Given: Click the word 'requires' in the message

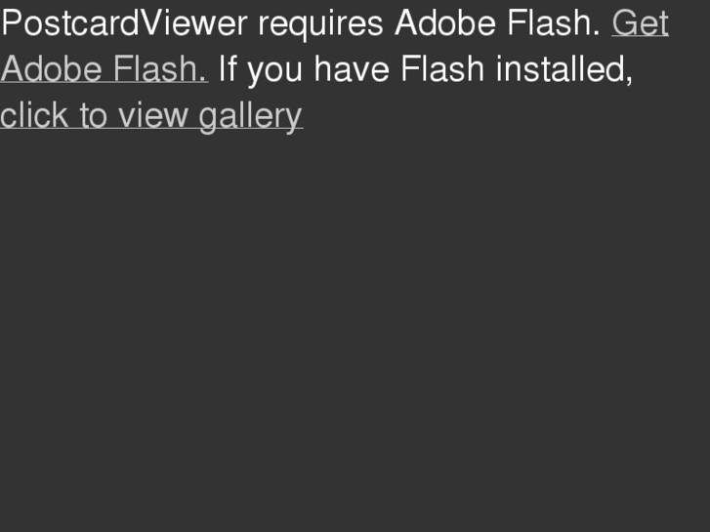Looking at the screenshot, I should click(x=320, y=25).
